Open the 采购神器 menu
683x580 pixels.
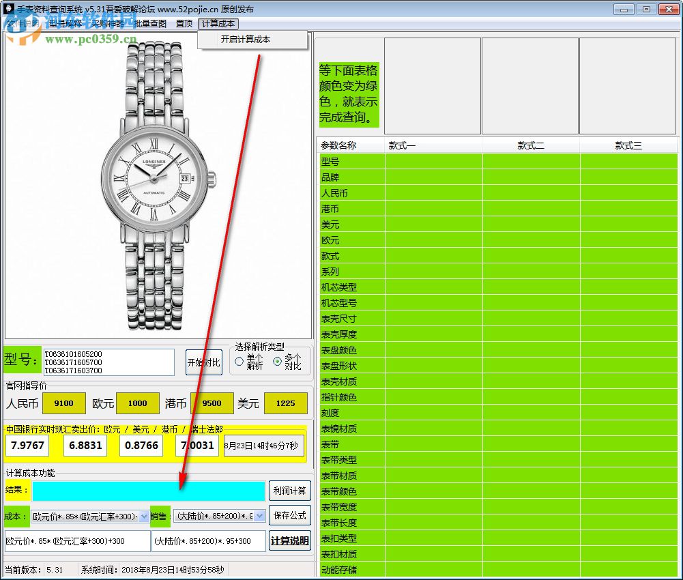click(108, 23)
